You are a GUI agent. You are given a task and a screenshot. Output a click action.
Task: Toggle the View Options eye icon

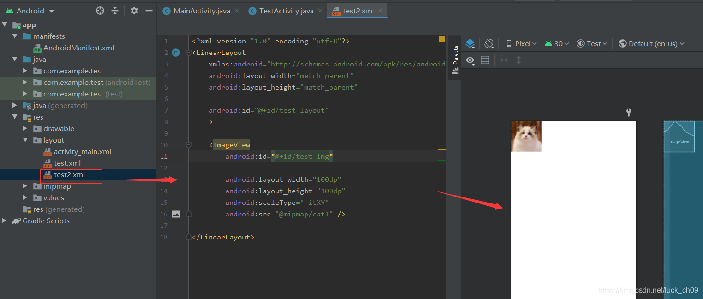coord(470,60)
